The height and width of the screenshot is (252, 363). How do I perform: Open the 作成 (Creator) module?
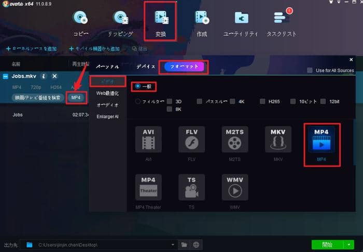[202, 23]
